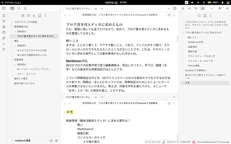Open vault switcher medihenの倉庫
This screenshot has height=144, width=231.
pos(21,141)
